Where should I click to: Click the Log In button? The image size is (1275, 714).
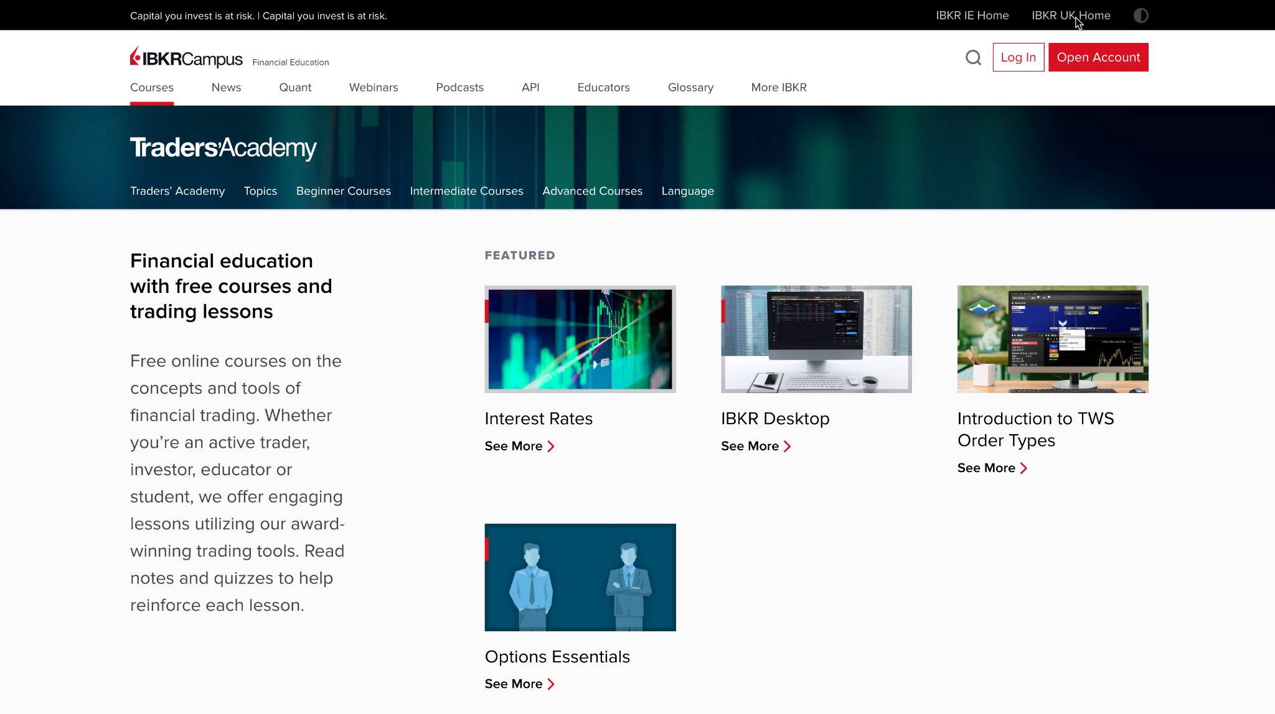click(x=1018, y=57)
